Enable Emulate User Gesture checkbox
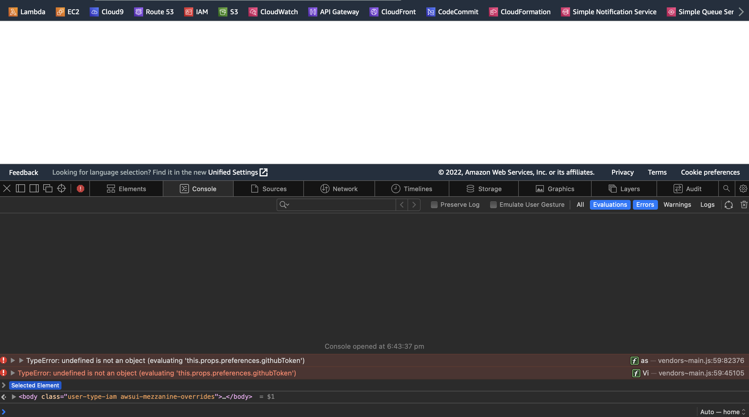 pyautogui.click(x=493, y=205)
